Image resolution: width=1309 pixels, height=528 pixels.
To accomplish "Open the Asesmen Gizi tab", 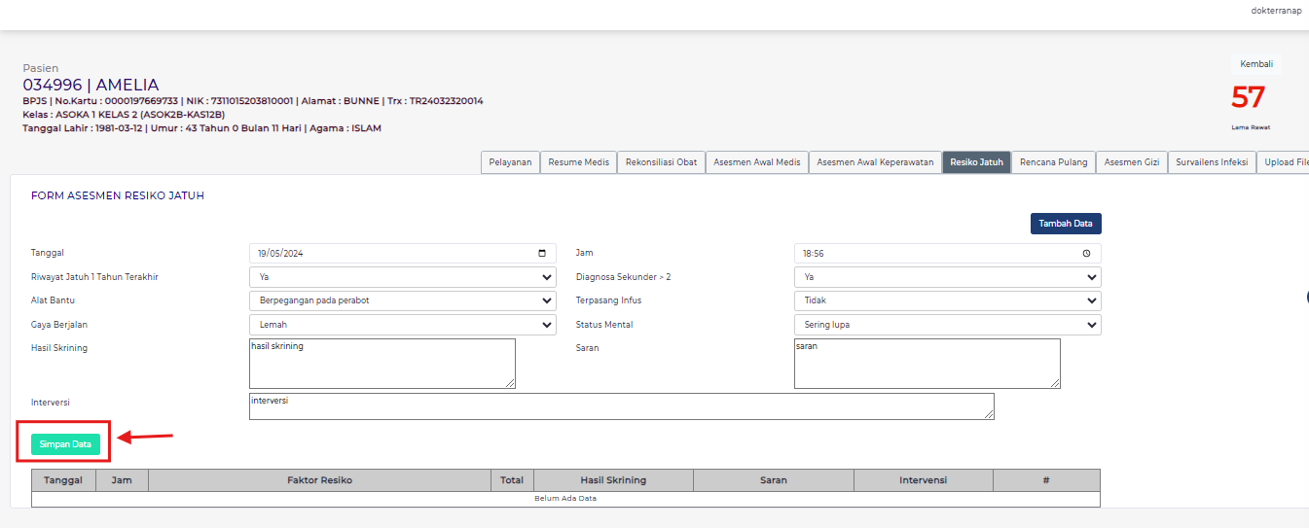I will tap(1132, 162).
